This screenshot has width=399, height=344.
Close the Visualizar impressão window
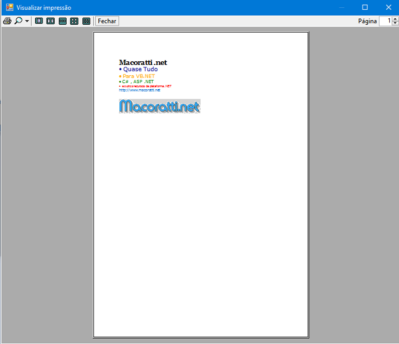[388, 7]
